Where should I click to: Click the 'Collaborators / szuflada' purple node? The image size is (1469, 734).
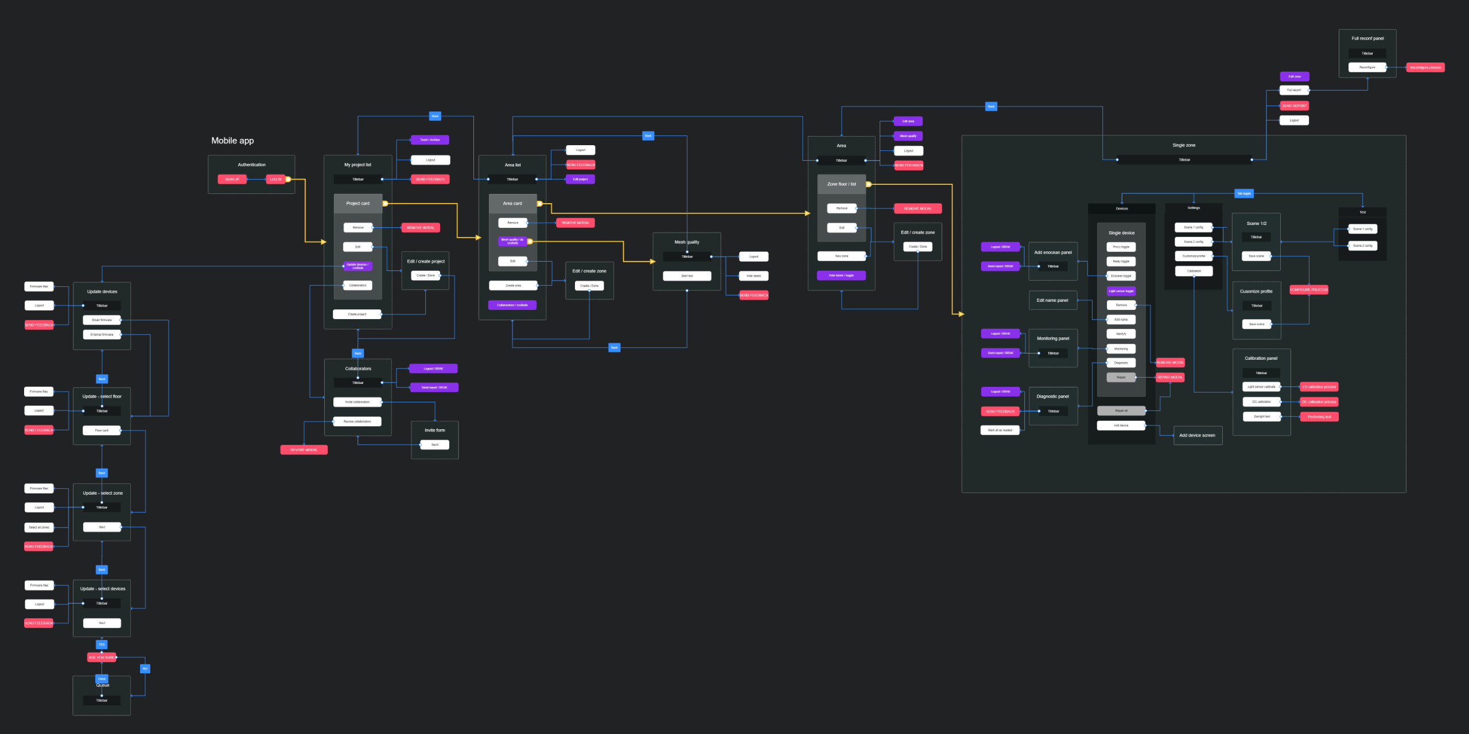tap(512, 305)
